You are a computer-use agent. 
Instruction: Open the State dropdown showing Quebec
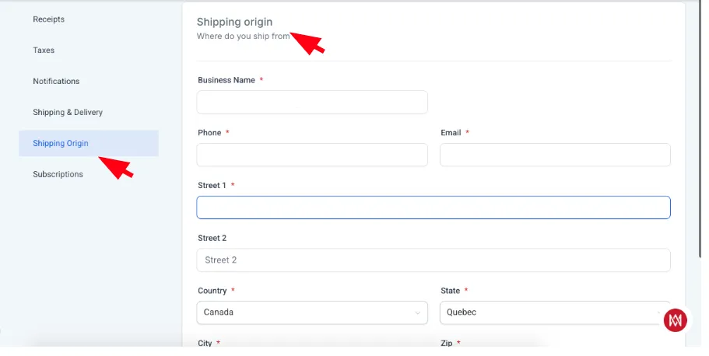555,312
